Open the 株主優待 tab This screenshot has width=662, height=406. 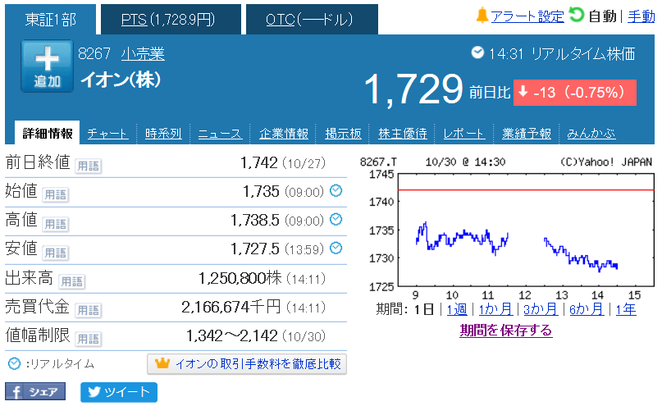click(403, 134)
